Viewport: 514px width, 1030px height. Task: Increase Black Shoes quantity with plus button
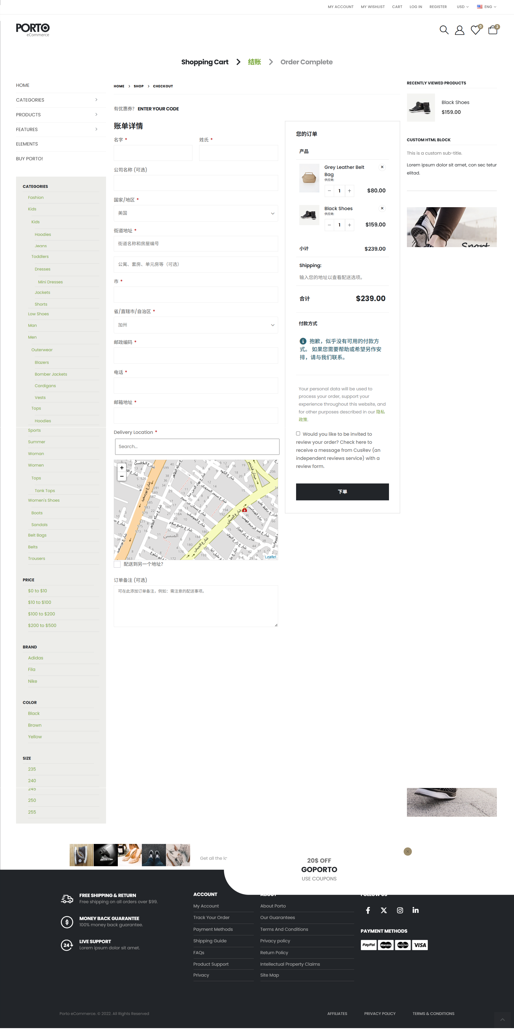349,225
